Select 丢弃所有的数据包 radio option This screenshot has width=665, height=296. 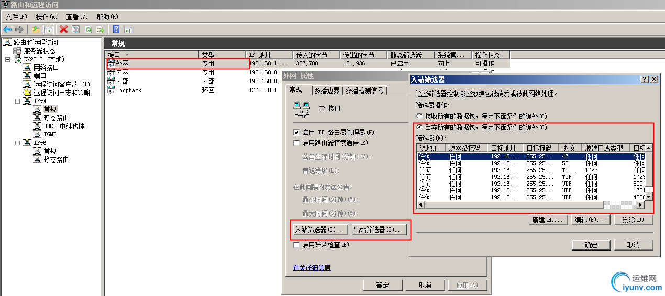coord(419,127)
